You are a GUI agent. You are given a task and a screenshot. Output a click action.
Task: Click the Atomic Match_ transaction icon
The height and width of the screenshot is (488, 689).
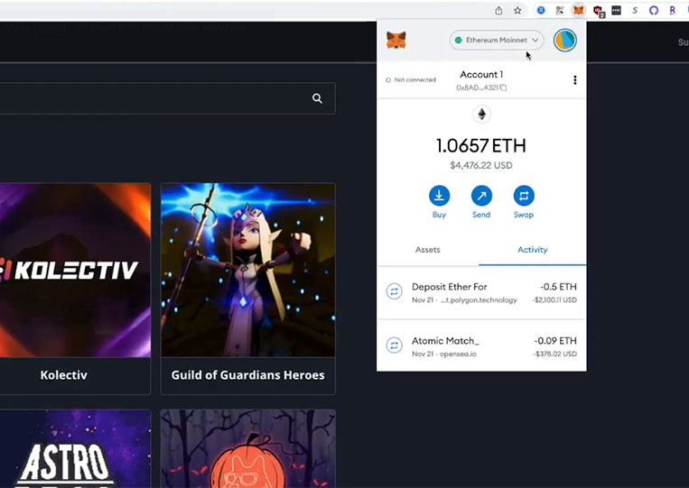pyautogui.click(x=394, y=345)
